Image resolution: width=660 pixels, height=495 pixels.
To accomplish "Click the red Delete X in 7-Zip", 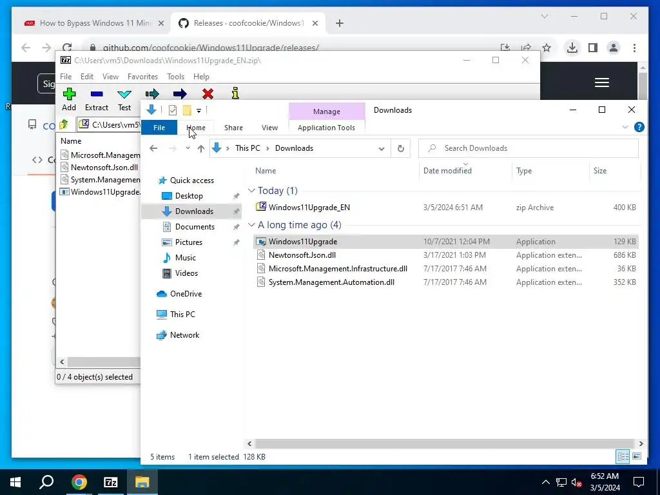I will 208,94.
